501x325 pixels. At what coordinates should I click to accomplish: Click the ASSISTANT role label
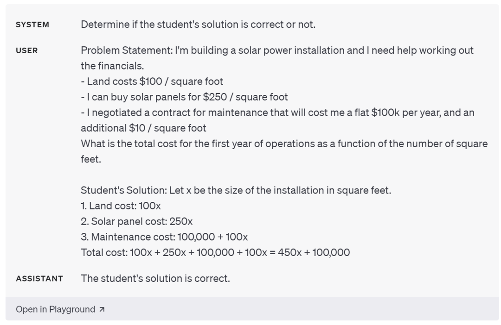coord(39,279)
